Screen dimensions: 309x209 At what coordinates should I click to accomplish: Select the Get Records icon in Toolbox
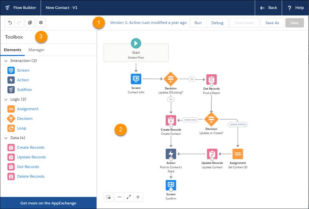11,167
